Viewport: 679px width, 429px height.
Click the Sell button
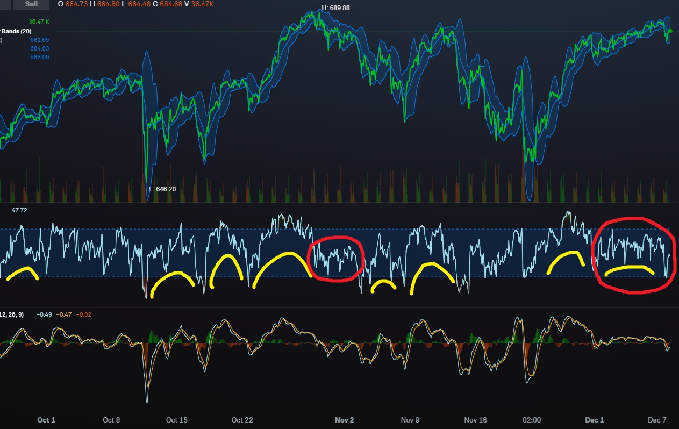(x=31, y=4)
